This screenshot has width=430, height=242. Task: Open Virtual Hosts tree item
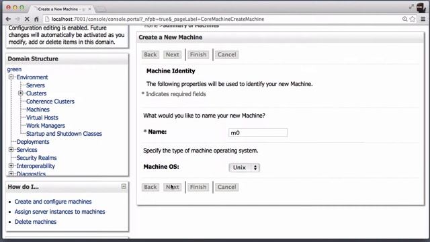[x=42, y=118]
